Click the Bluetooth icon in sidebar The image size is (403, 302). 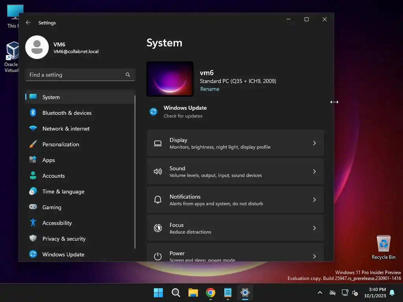(33, 112)
